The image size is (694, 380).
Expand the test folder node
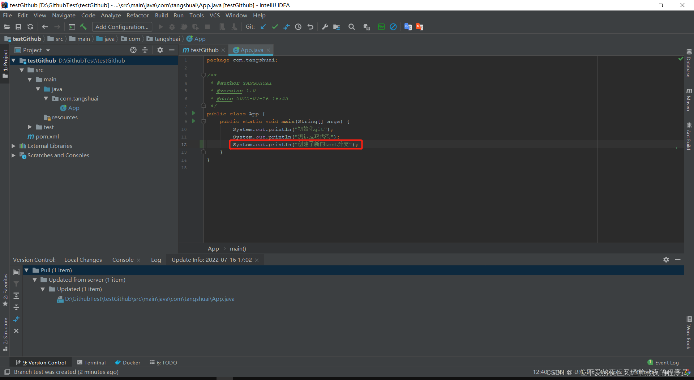pos(30,127)
